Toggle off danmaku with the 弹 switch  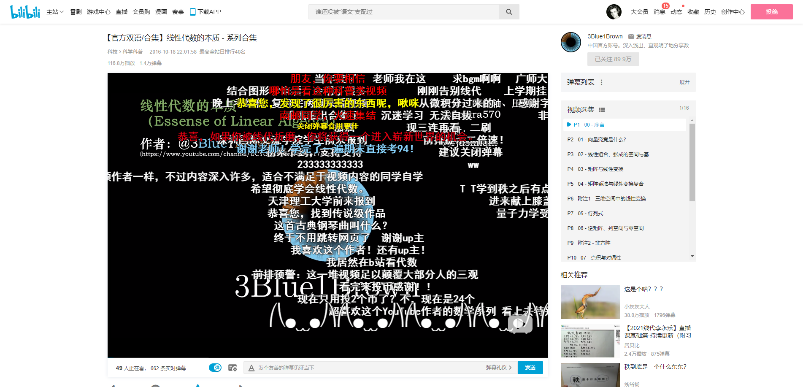pos(215,368)
